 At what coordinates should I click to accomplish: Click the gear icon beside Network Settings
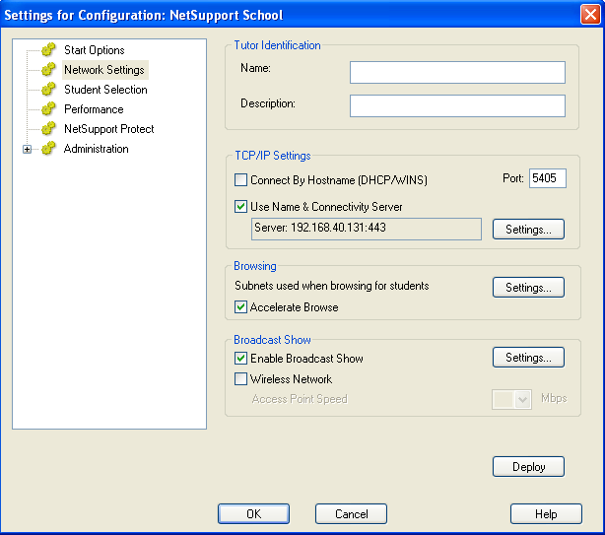[48, 69]
